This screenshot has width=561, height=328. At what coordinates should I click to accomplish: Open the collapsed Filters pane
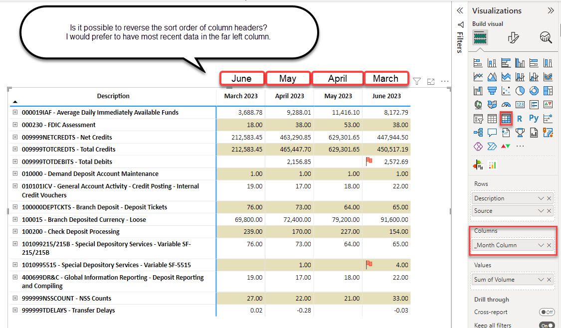(x=460, y=37)
